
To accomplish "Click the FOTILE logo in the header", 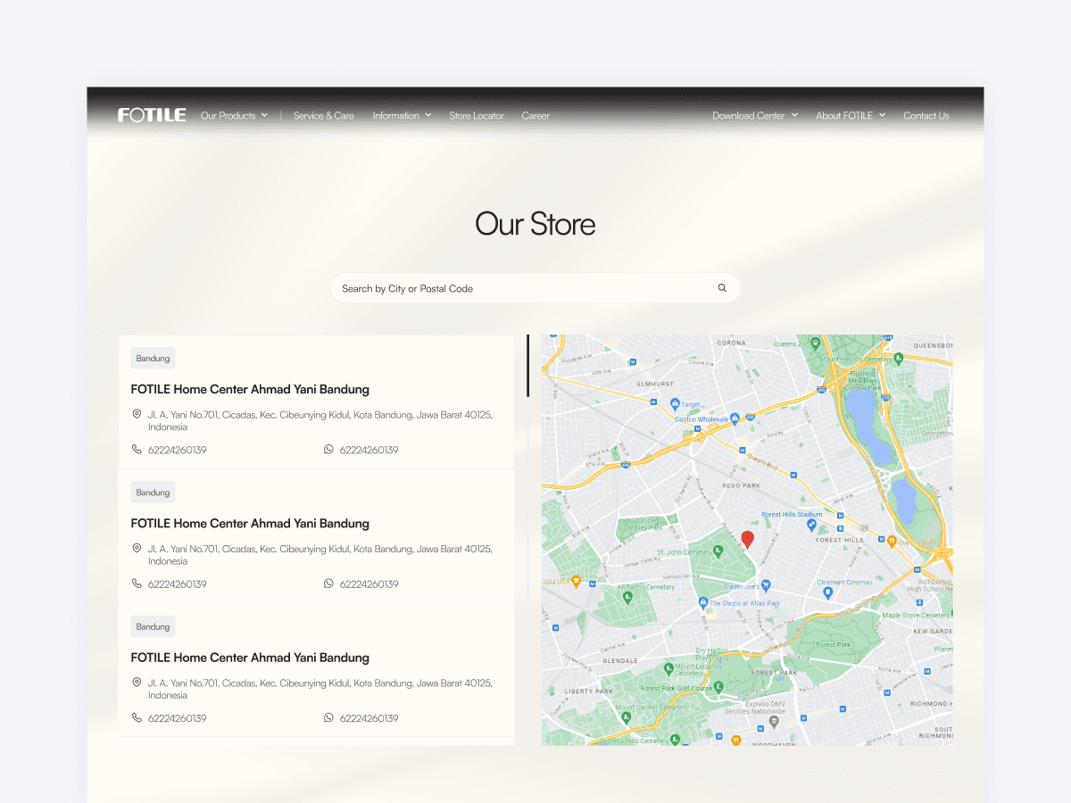I will click(152, 115).
